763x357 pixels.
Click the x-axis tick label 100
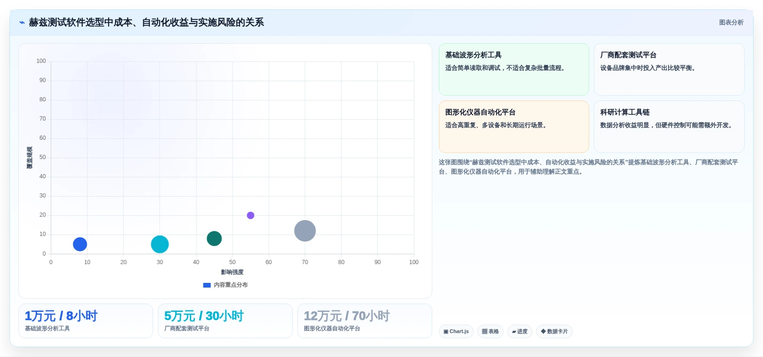tap(413, 262)
